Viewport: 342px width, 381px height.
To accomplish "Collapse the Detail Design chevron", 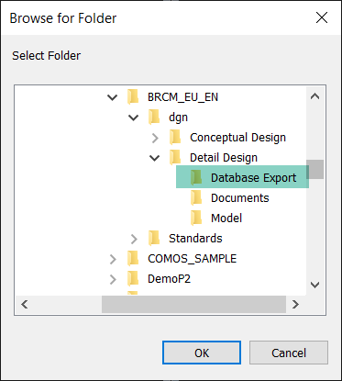I will 154,158.
